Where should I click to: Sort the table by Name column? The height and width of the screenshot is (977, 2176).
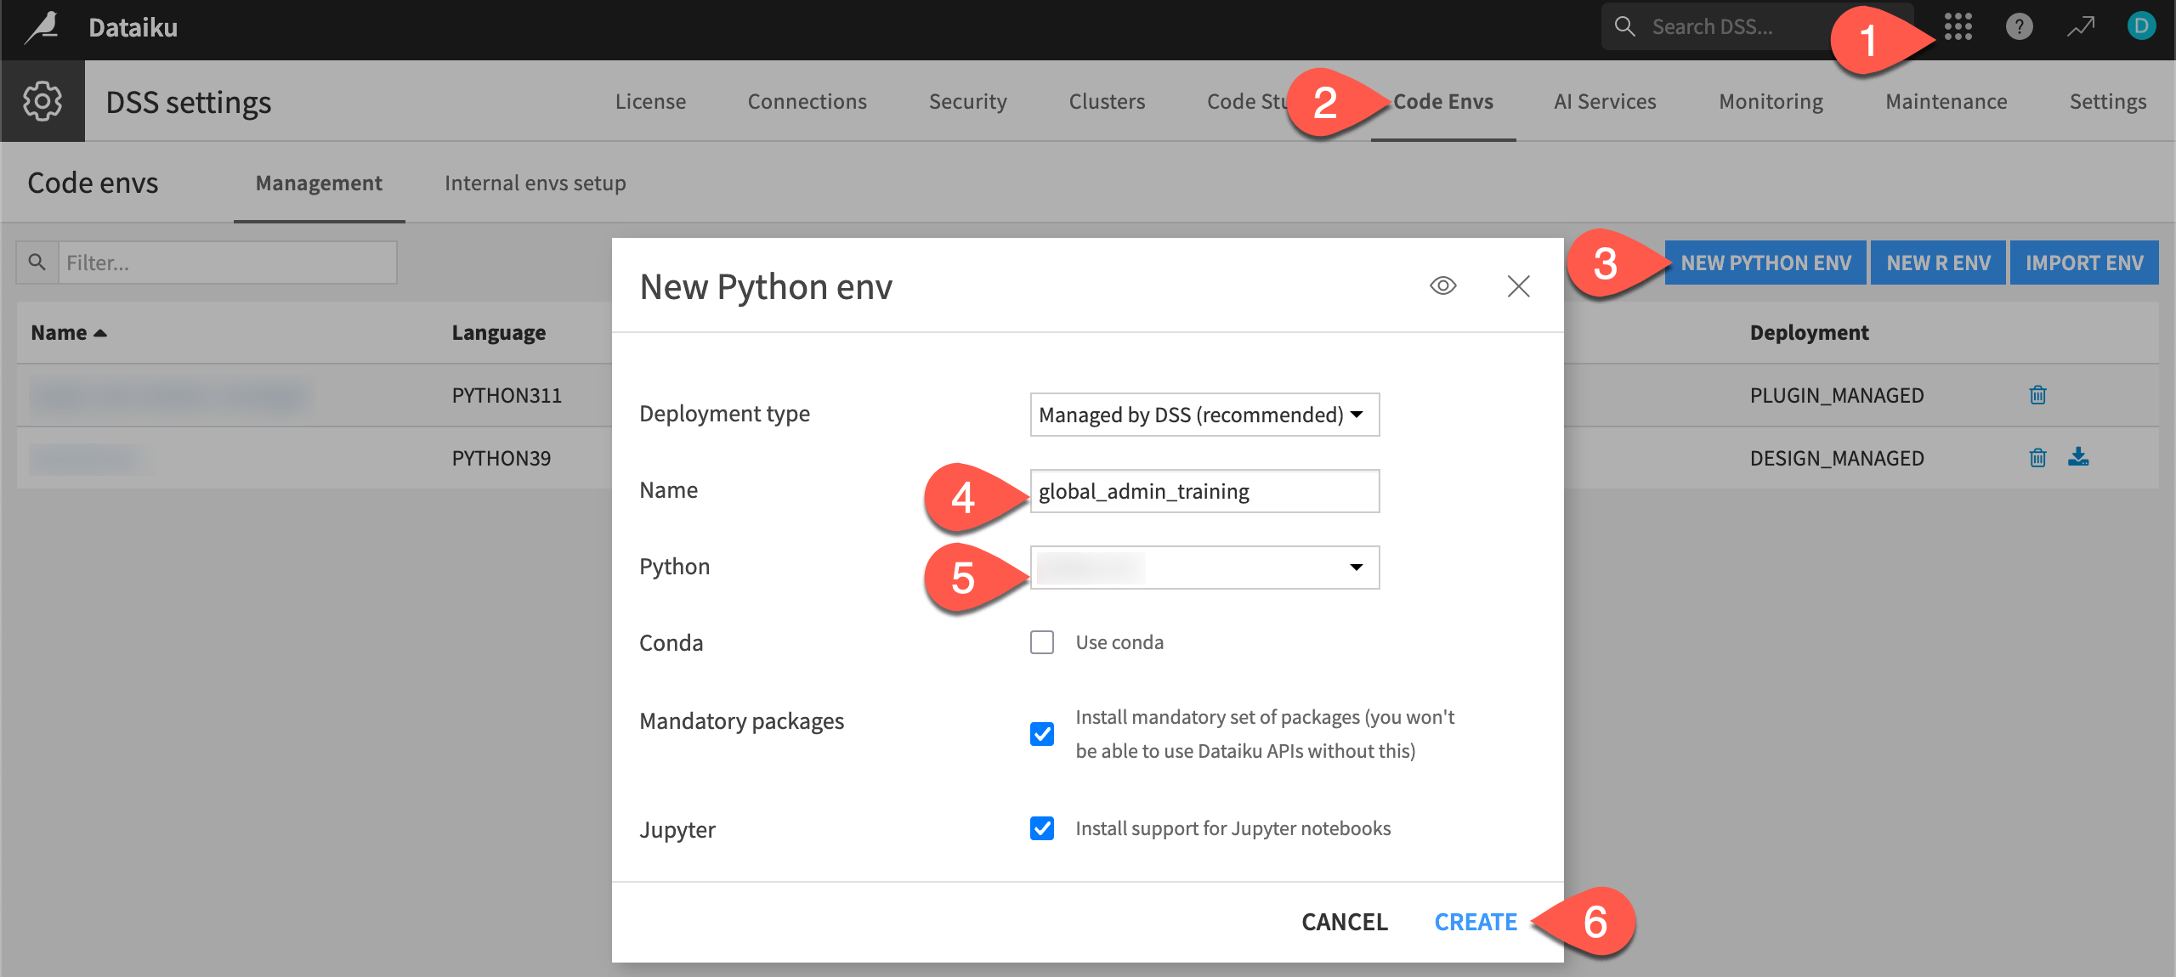coord(69,332)
